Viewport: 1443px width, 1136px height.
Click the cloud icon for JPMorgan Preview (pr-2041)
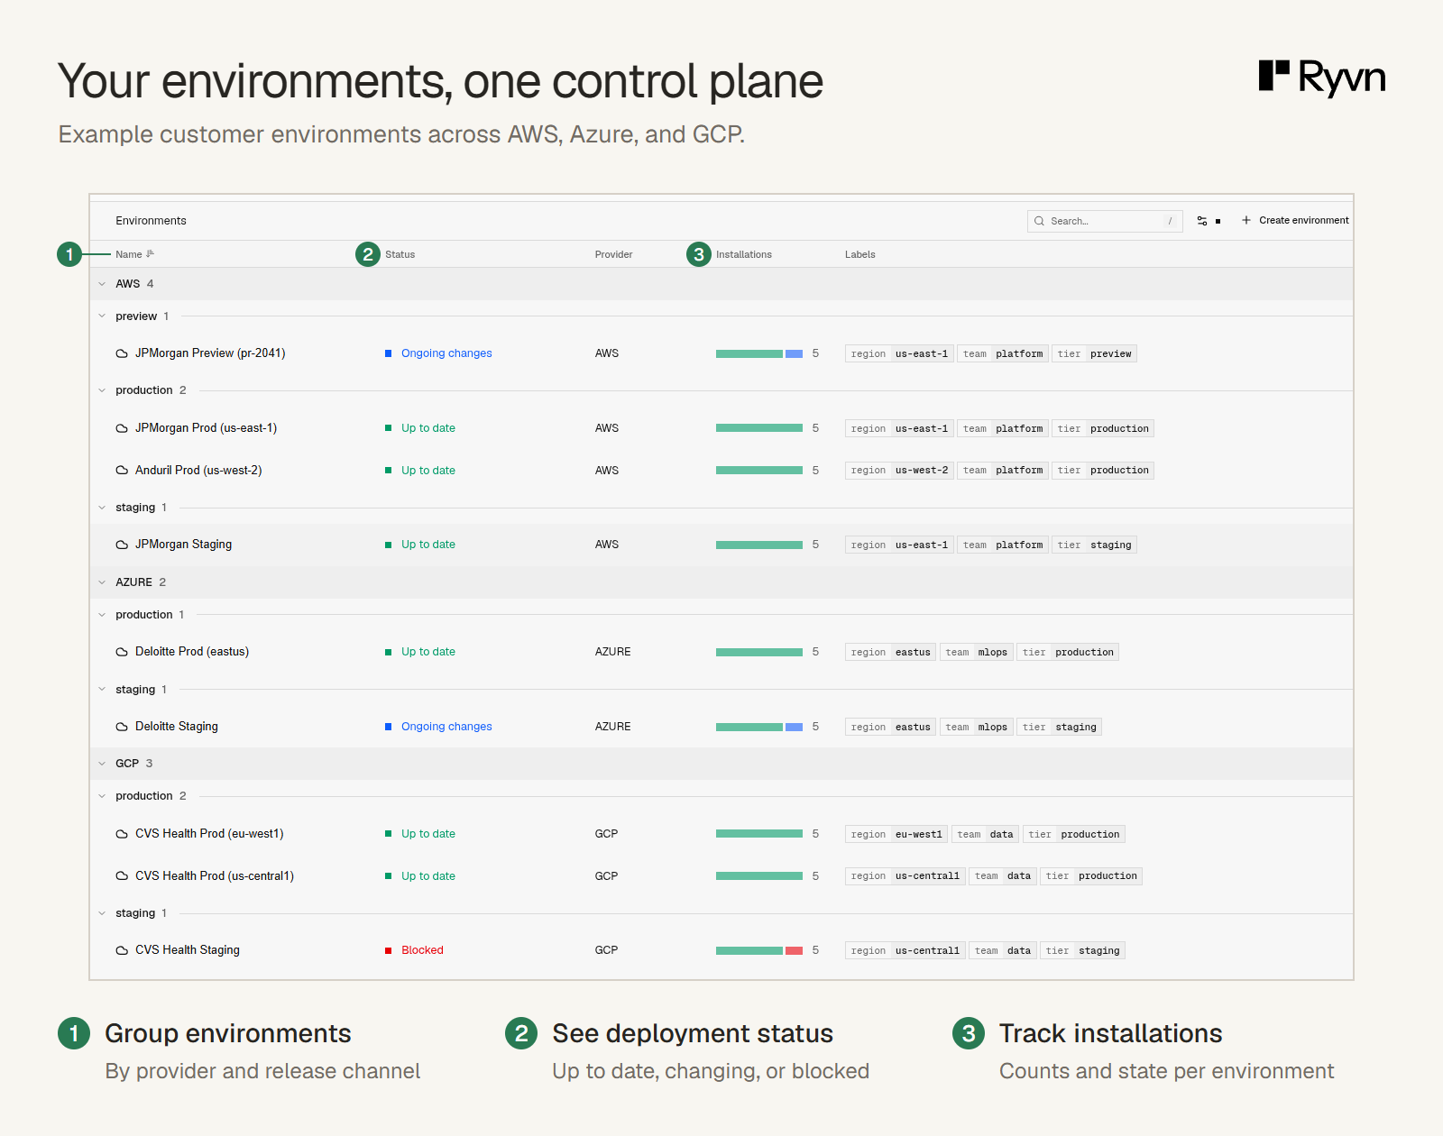coord(122,353)
